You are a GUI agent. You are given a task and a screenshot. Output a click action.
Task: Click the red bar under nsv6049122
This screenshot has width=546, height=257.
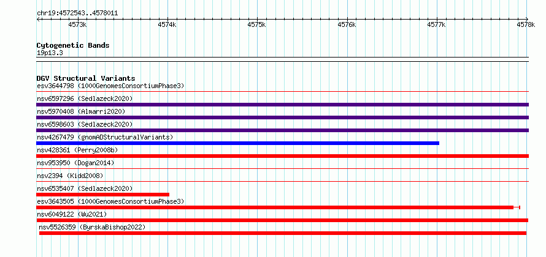(282, 220)
